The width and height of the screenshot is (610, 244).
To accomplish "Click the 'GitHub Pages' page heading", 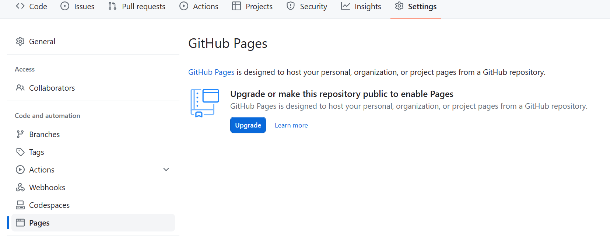I will 228,43.
